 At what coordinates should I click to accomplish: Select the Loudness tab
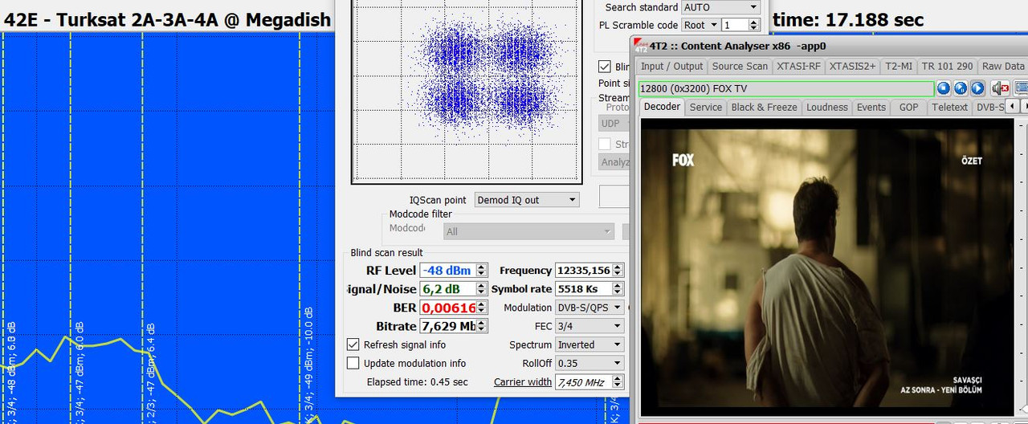click(827, 107)
